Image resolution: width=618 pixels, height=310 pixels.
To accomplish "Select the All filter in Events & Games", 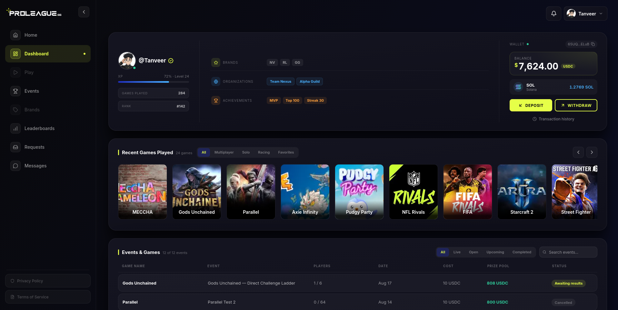I will click(x=443, y=252).
